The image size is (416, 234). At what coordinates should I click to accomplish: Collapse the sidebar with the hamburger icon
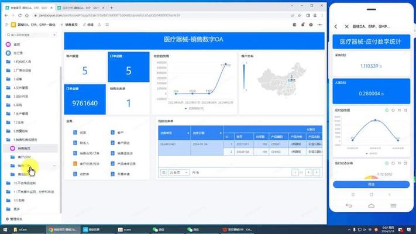tap(7, 25)
